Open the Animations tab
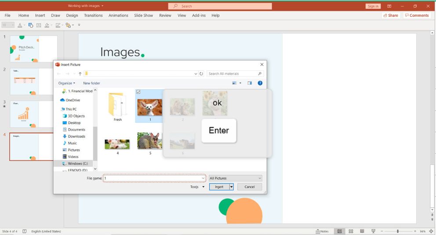 coord(119,15)
